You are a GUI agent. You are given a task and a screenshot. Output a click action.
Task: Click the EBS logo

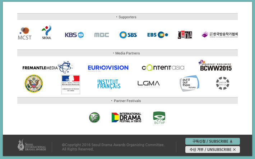(x=158, y=35)
